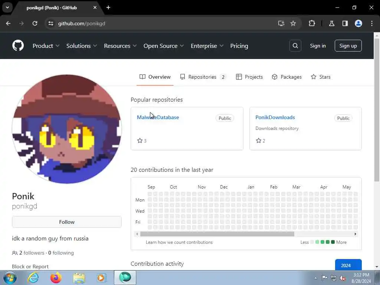
Task: Click Sign in link
Action: pos(318,46)
